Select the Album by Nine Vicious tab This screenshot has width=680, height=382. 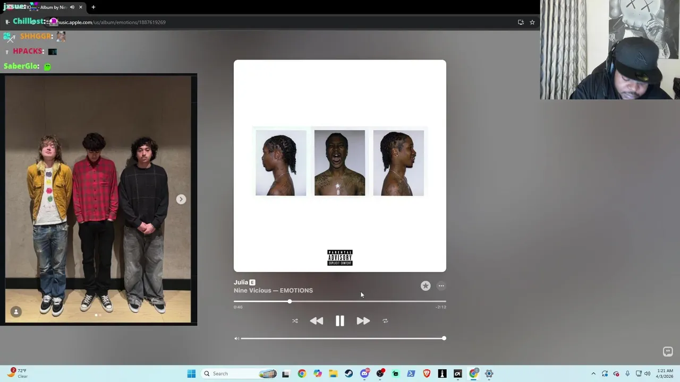coord(44,7)
